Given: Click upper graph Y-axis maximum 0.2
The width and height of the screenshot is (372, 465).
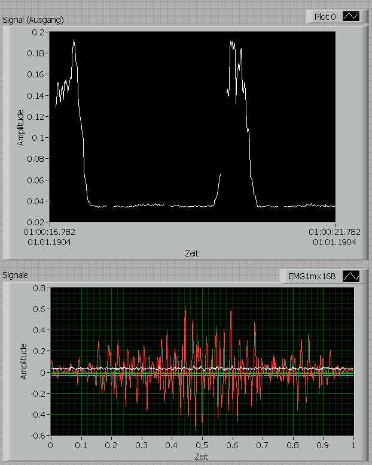Looking at the screenshot, I should [x=38, y=32].
